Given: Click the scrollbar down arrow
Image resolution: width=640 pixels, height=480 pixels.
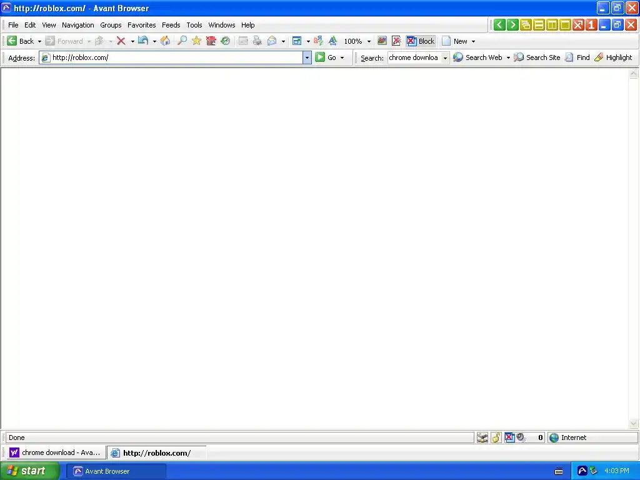Looking at the screenshot, I should [634, 424].
